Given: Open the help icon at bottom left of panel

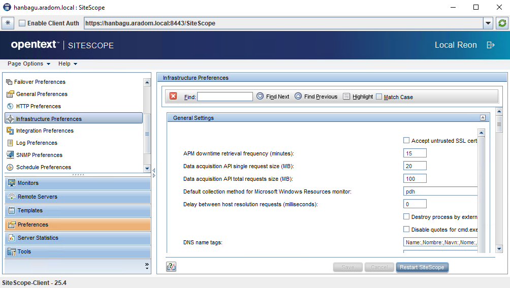Looking at the screenshot, I should (171, 267).
